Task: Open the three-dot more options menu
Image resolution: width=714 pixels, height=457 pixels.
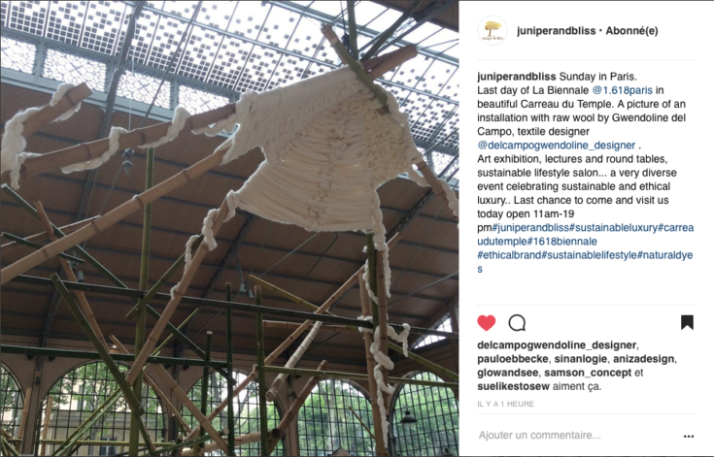Action: (689, 436)
